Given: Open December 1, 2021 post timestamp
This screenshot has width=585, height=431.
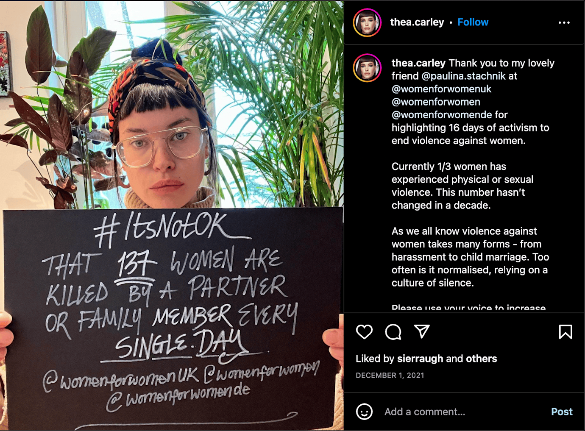Looking at the screenshot, I should point(390,375).
